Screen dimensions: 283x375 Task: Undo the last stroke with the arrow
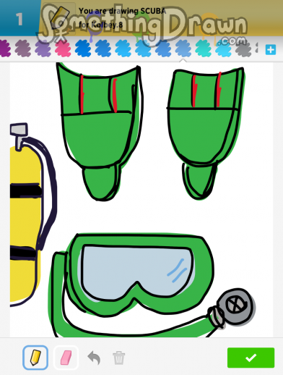click(94, 358)
